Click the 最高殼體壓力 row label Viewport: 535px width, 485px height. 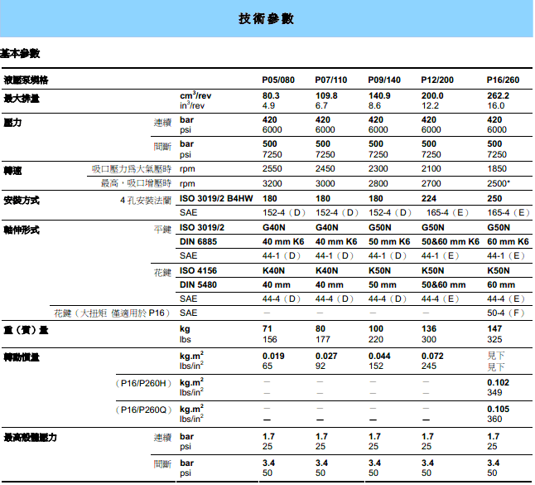pyautogui.click(x=30, y=436)
